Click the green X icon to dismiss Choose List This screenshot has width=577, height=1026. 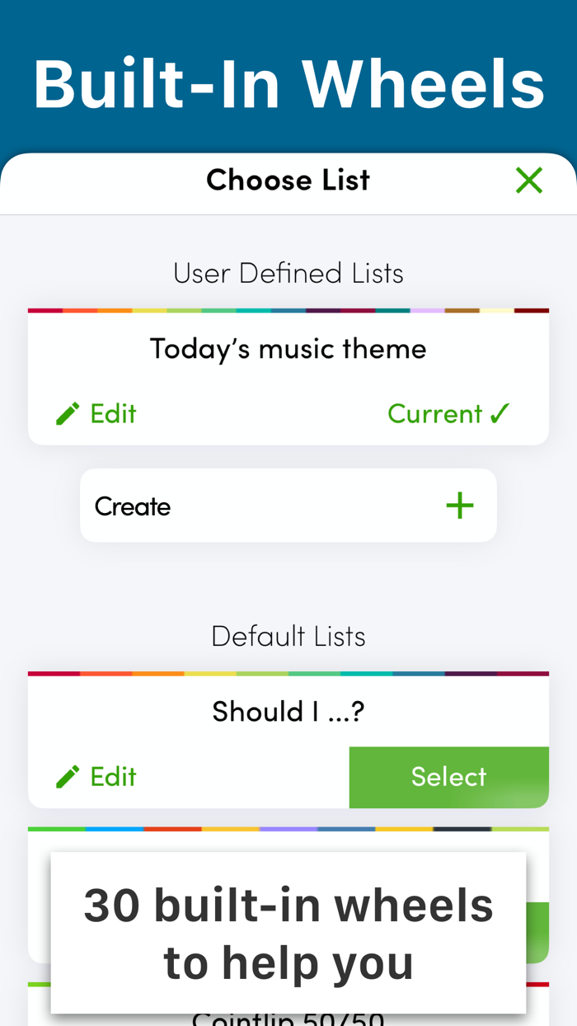point(528,180)
